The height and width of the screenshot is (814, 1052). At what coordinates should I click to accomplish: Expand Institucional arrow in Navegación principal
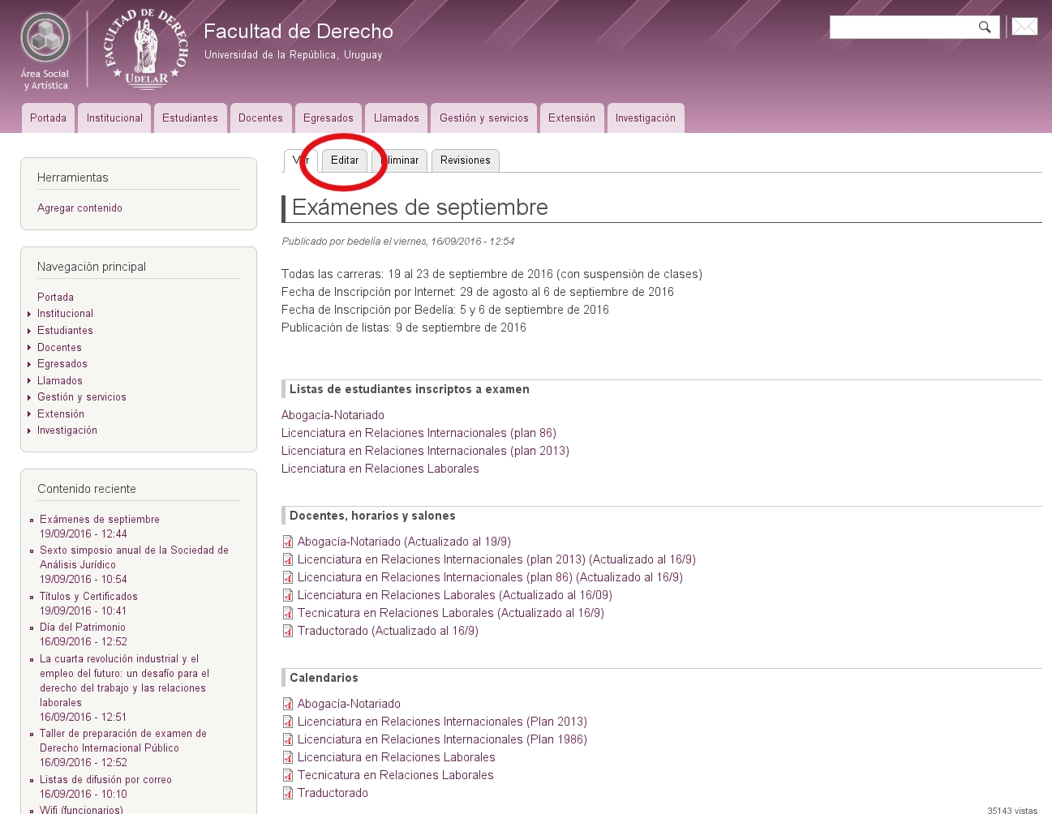coord(29,314)
